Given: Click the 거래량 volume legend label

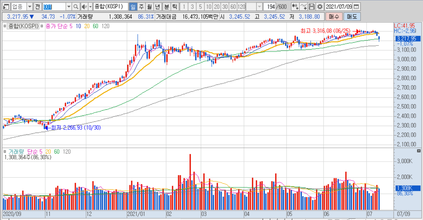Looking at the screenshot, I should [16, 152].
